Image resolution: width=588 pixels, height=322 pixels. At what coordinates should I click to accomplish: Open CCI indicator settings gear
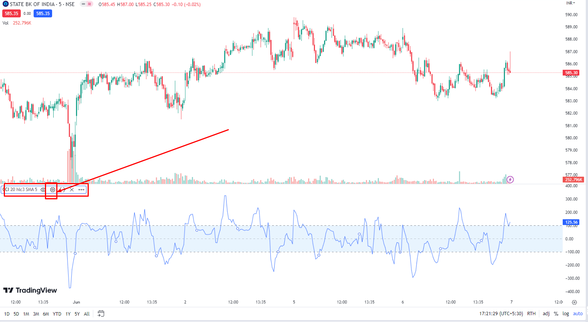pos(52,190)
